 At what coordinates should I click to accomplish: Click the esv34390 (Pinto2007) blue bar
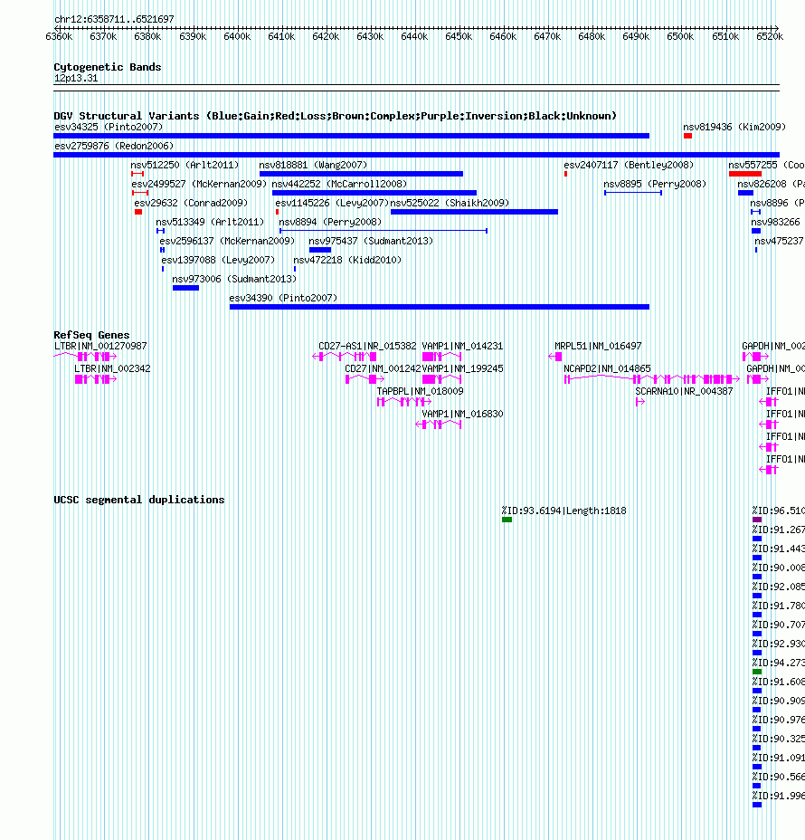[440, 307]
